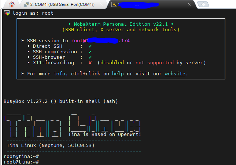
Task: Click the 'not supported' red text
Action: coord(155,62)
